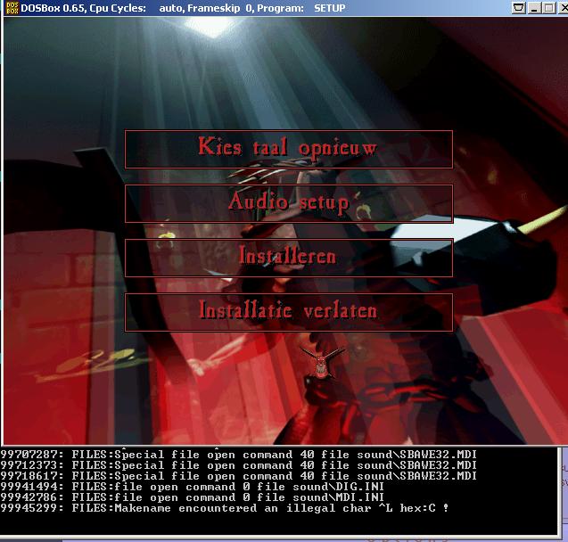
Task: Select 'Kies taal opnieuw' menu option
Action: (x=288, y=149)
